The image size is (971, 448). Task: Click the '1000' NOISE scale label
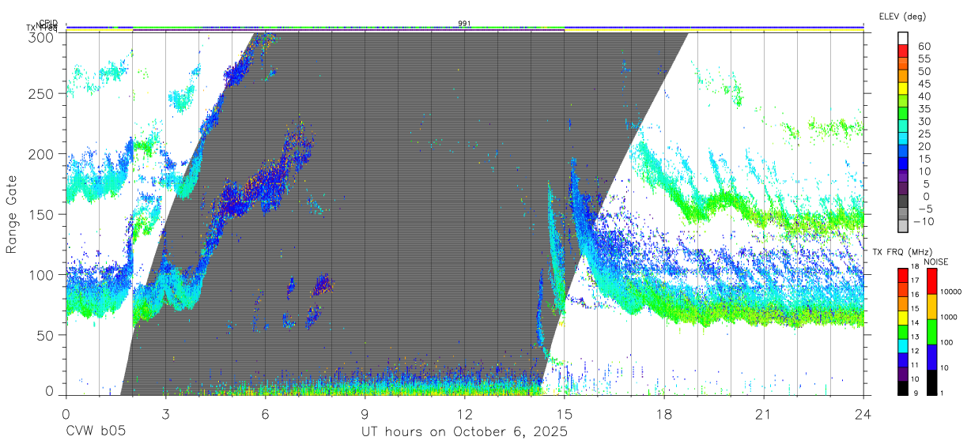[x=949, y=317]
